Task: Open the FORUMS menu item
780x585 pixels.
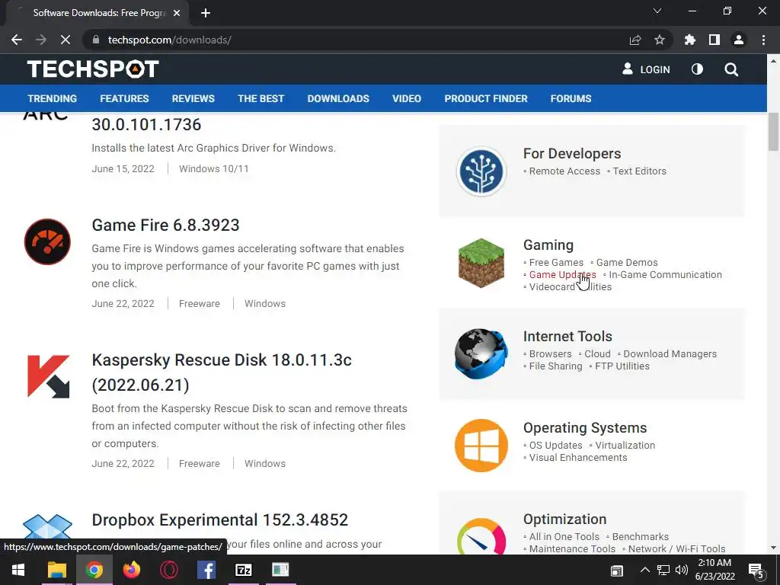Action: [571, 98]
